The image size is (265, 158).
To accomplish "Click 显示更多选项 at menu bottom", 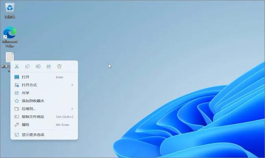I will coord(44,134).
